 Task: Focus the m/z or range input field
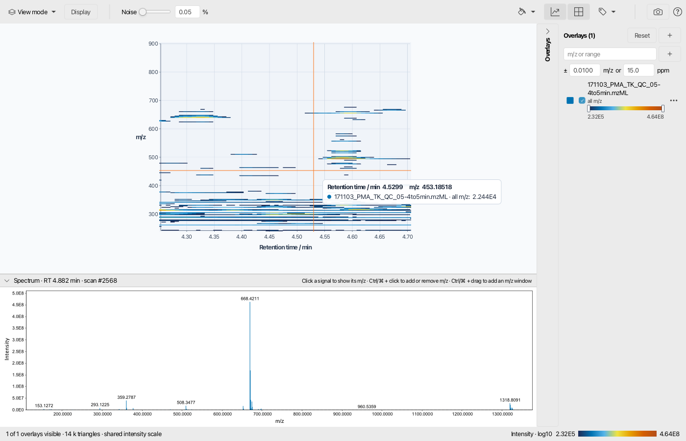(610, 54)
